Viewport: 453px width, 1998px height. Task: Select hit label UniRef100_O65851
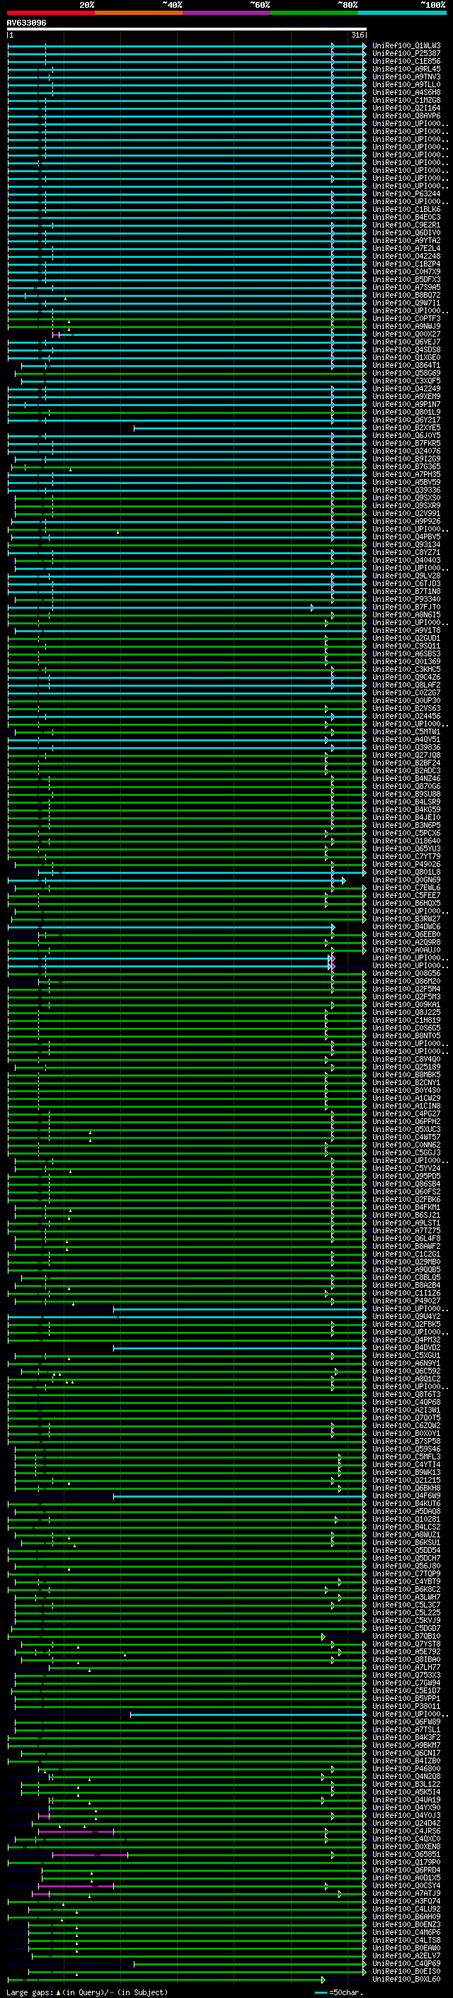pos(406,1855)
